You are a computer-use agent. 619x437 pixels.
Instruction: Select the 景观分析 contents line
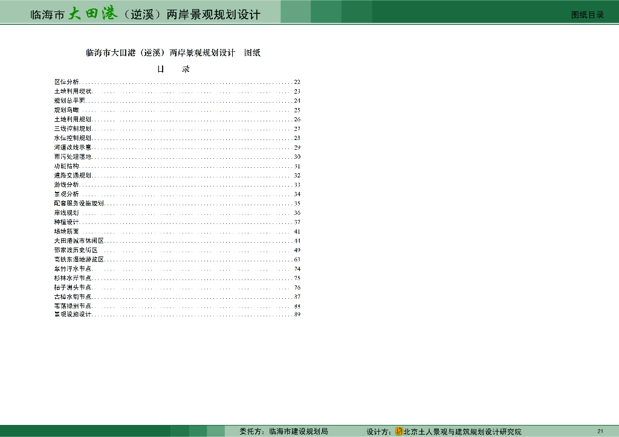point(65,194)
